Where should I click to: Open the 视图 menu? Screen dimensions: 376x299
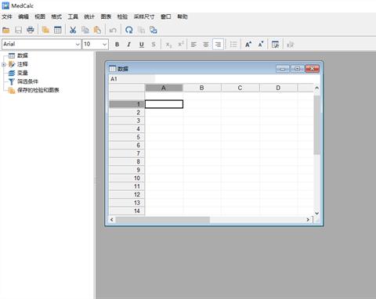[40, 16]
